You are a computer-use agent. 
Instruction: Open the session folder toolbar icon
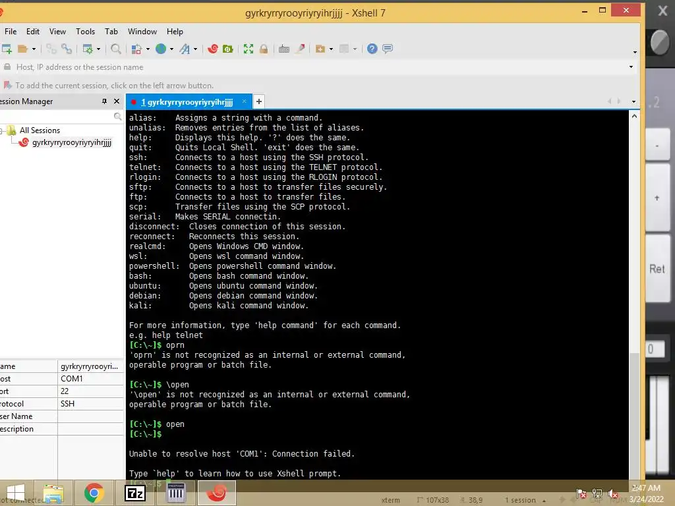pyautogui.click(x=23, y=49)
